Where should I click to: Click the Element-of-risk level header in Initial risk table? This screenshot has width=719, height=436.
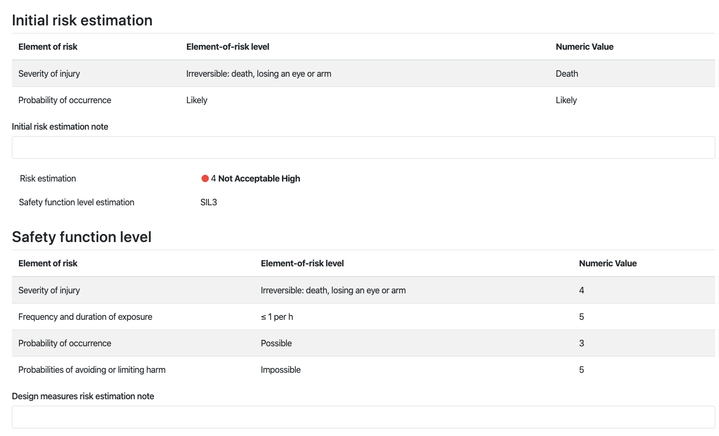[228, 47]
